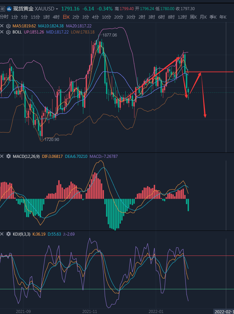Remove the BOLL overlay with X
234x314 pixels.
[x=2, y=32]
